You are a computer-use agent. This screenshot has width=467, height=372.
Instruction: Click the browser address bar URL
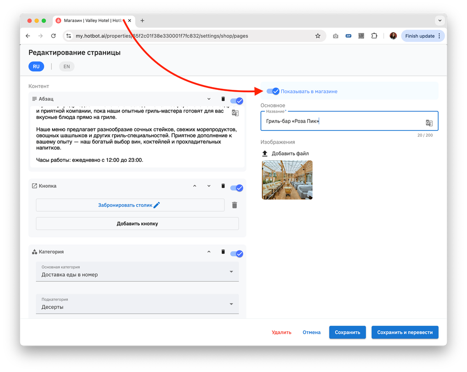(x=162, y=36)
